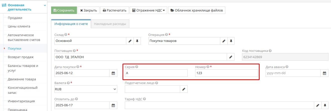Show help tooltip for Серия
The image size is (331, 111).
click(x=137, y=67)
